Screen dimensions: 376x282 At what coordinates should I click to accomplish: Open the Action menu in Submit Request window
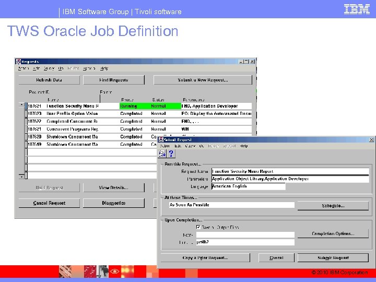tap(164, 146)
